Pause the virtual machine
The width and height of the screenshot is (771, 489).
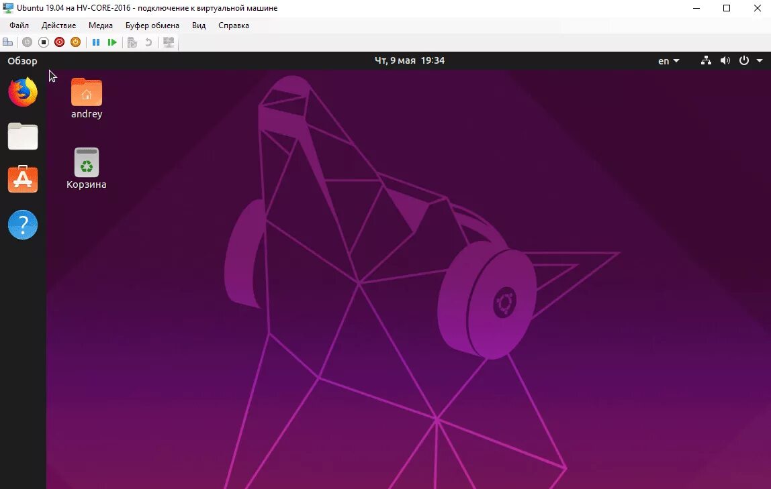(x=96, y=42)
